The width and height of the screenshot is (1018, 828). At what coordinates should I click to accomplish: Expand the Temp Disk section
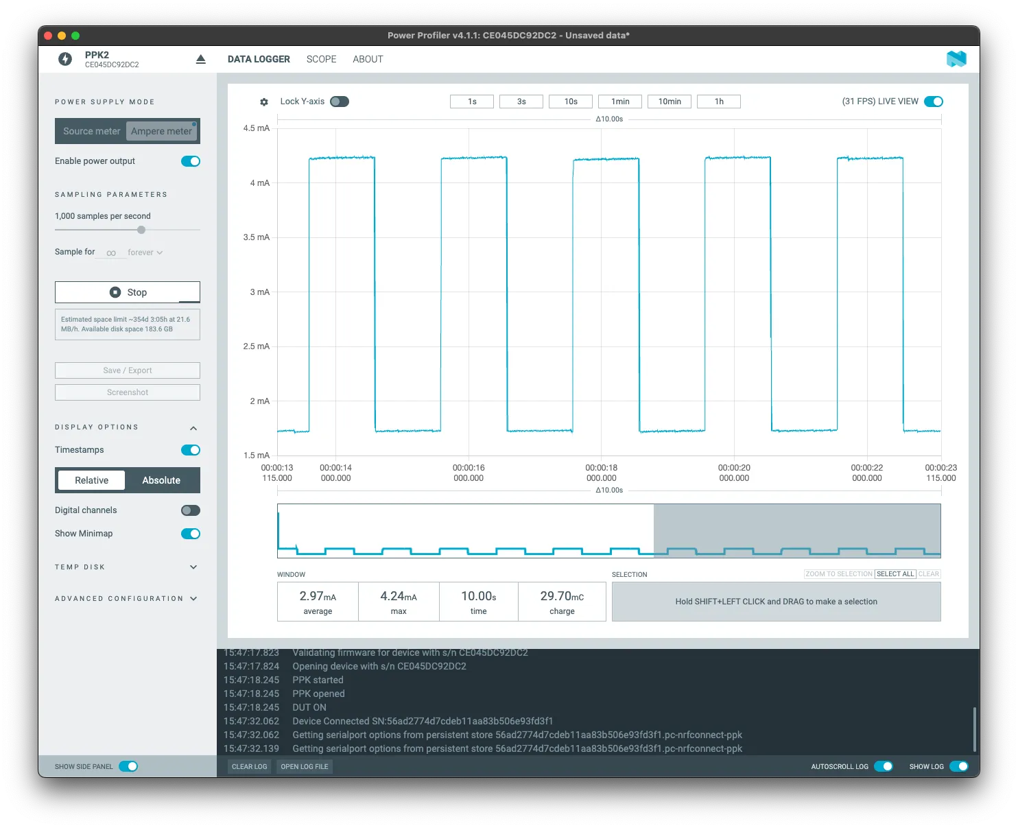tap(193, 567)
